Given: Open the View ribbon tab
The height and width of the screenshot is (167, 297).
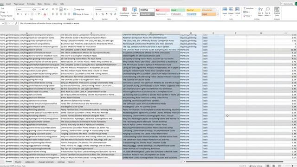Looking at the screenshot, I should pos(55,4).
